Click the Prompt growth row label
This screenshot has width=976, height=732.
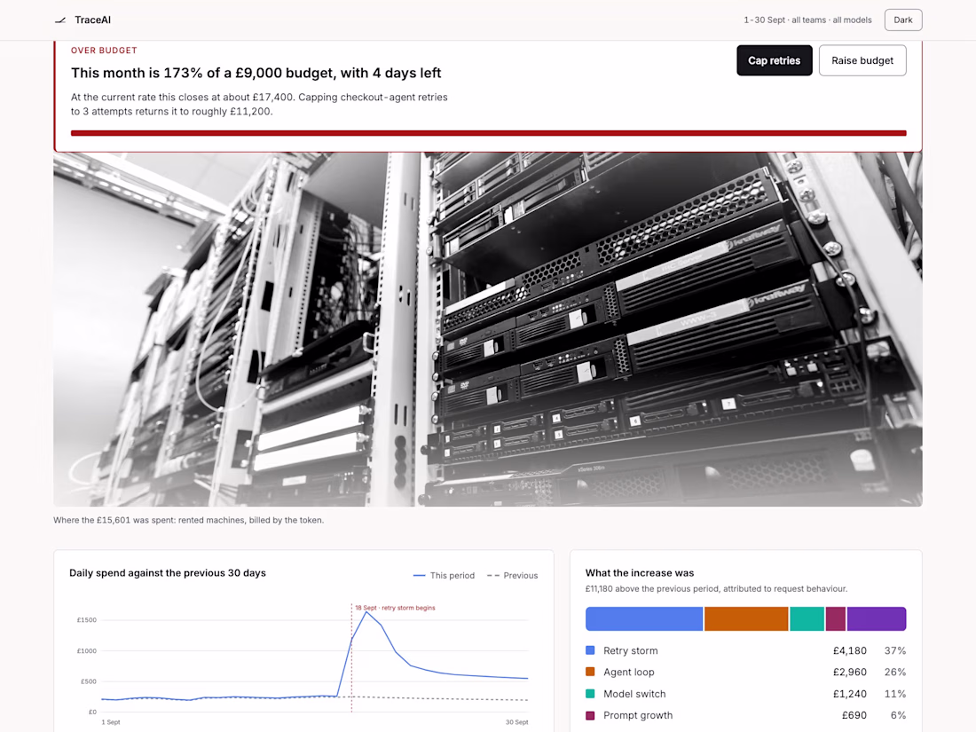pos(638,715)
